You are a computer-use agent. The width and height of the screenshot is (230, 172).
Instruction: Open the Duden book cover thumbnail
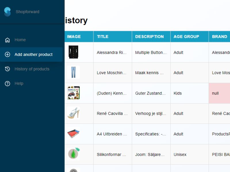tap(73, 93)
